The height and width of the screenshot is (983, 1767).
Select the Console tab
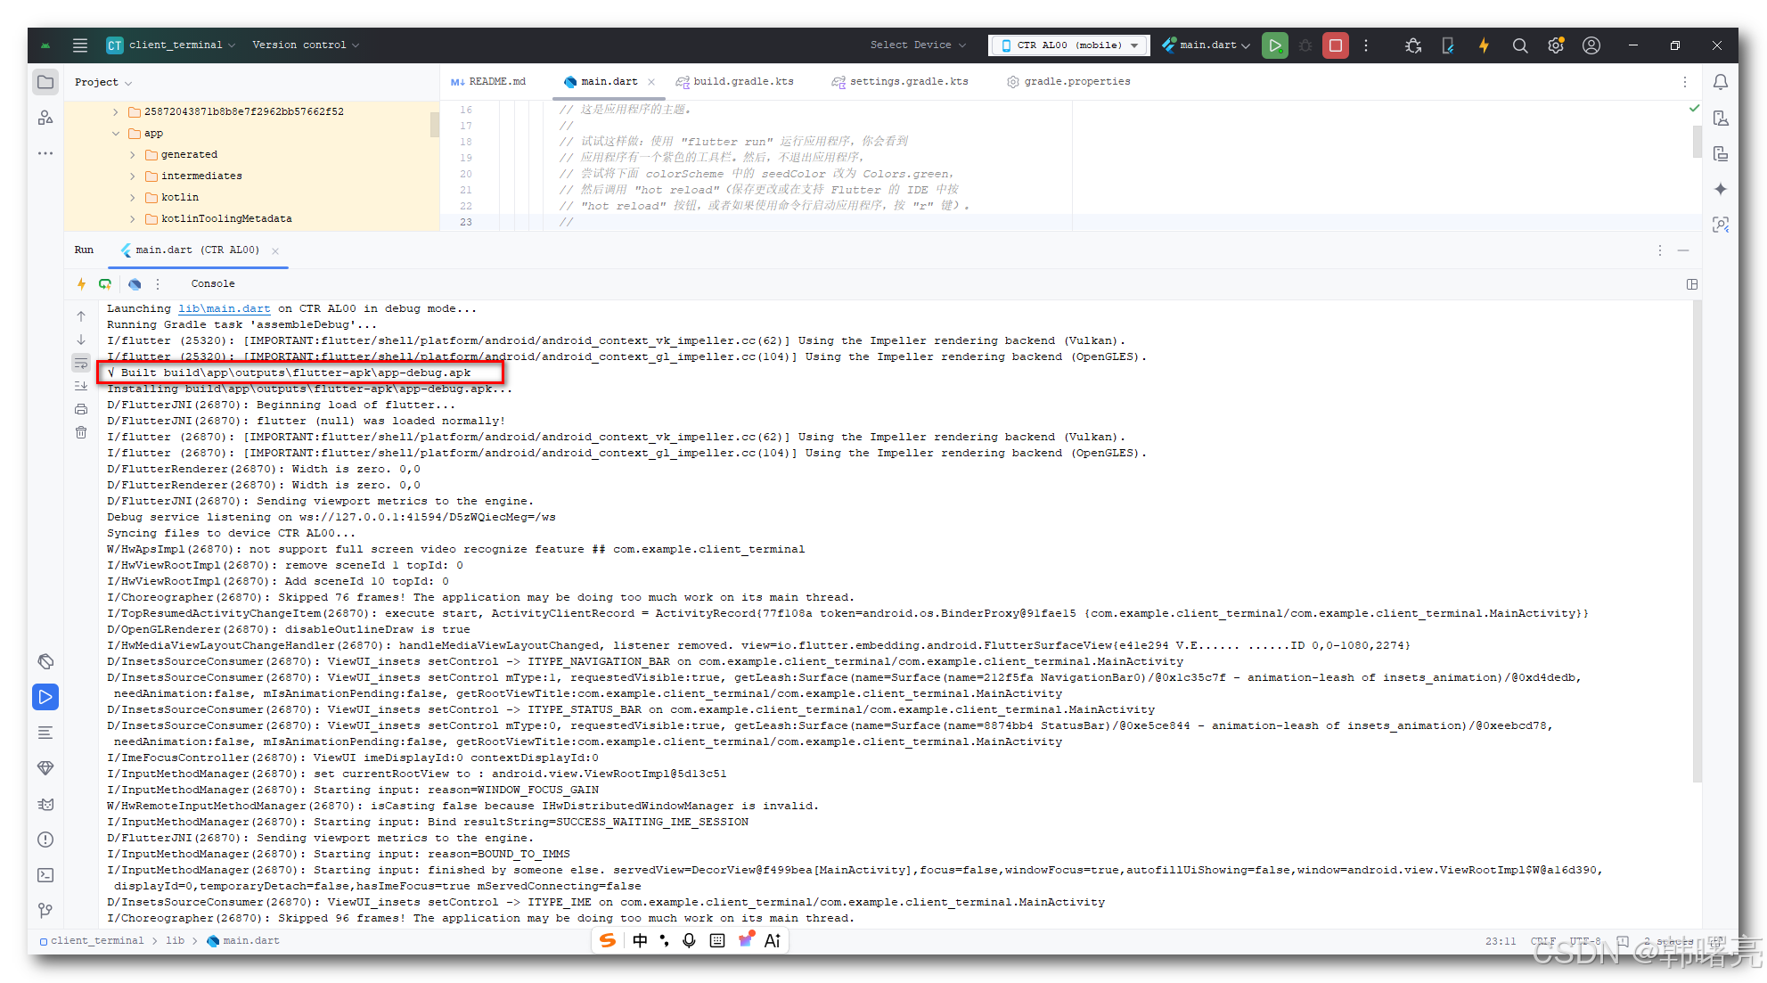coord(213,283)
